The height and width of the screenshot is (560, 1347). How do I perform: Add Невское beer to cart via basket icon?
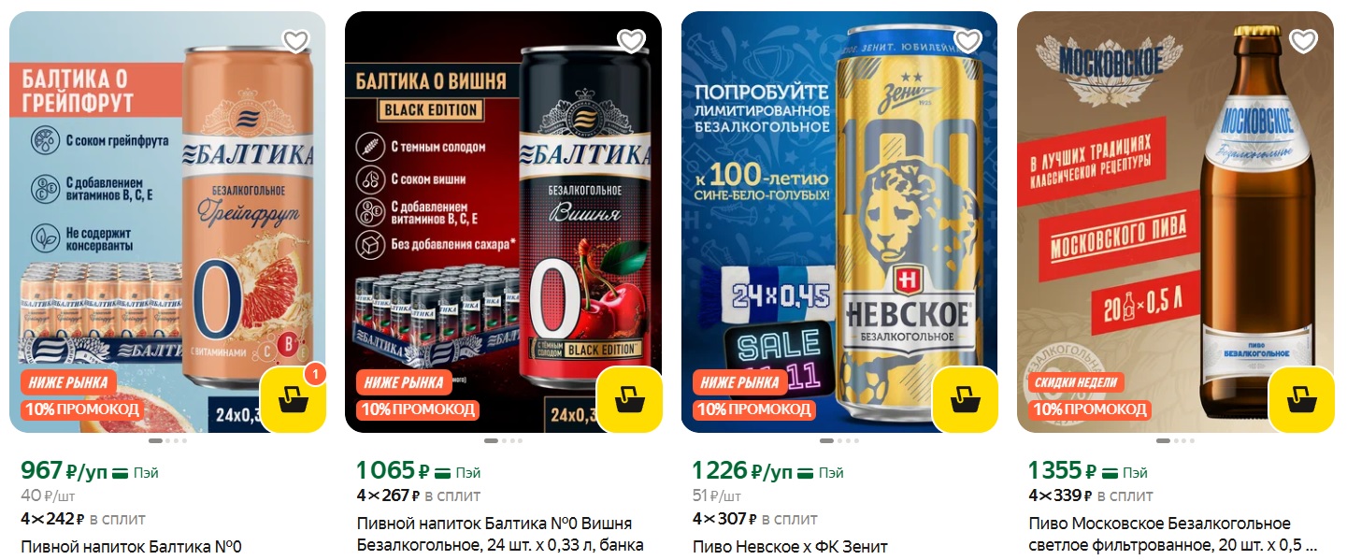965,399
